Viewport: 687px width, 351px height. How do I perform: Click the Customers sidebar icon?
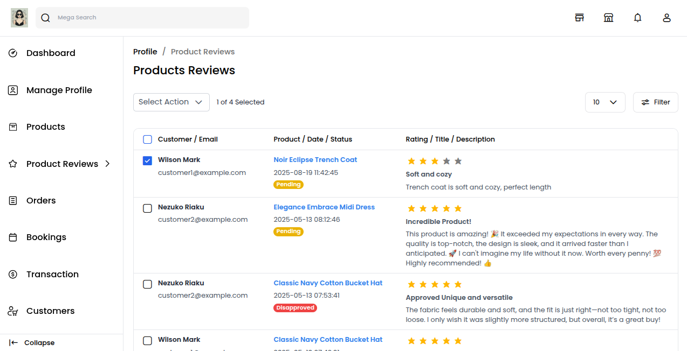13,311
